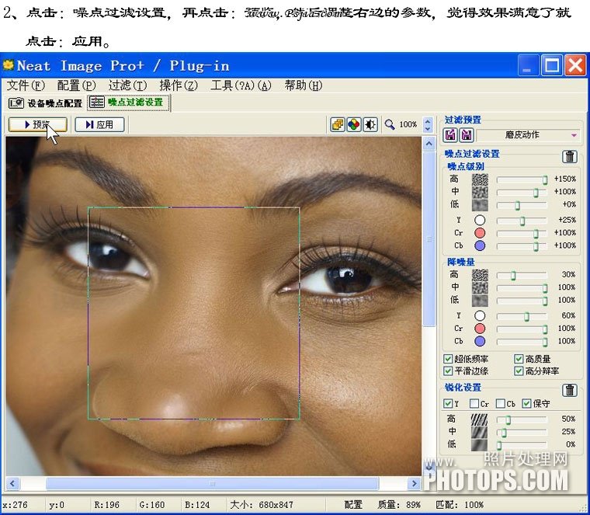Screen dimensions: 590x515
Task: Open the 过滤(T) menu
Action: pos(127,85)
